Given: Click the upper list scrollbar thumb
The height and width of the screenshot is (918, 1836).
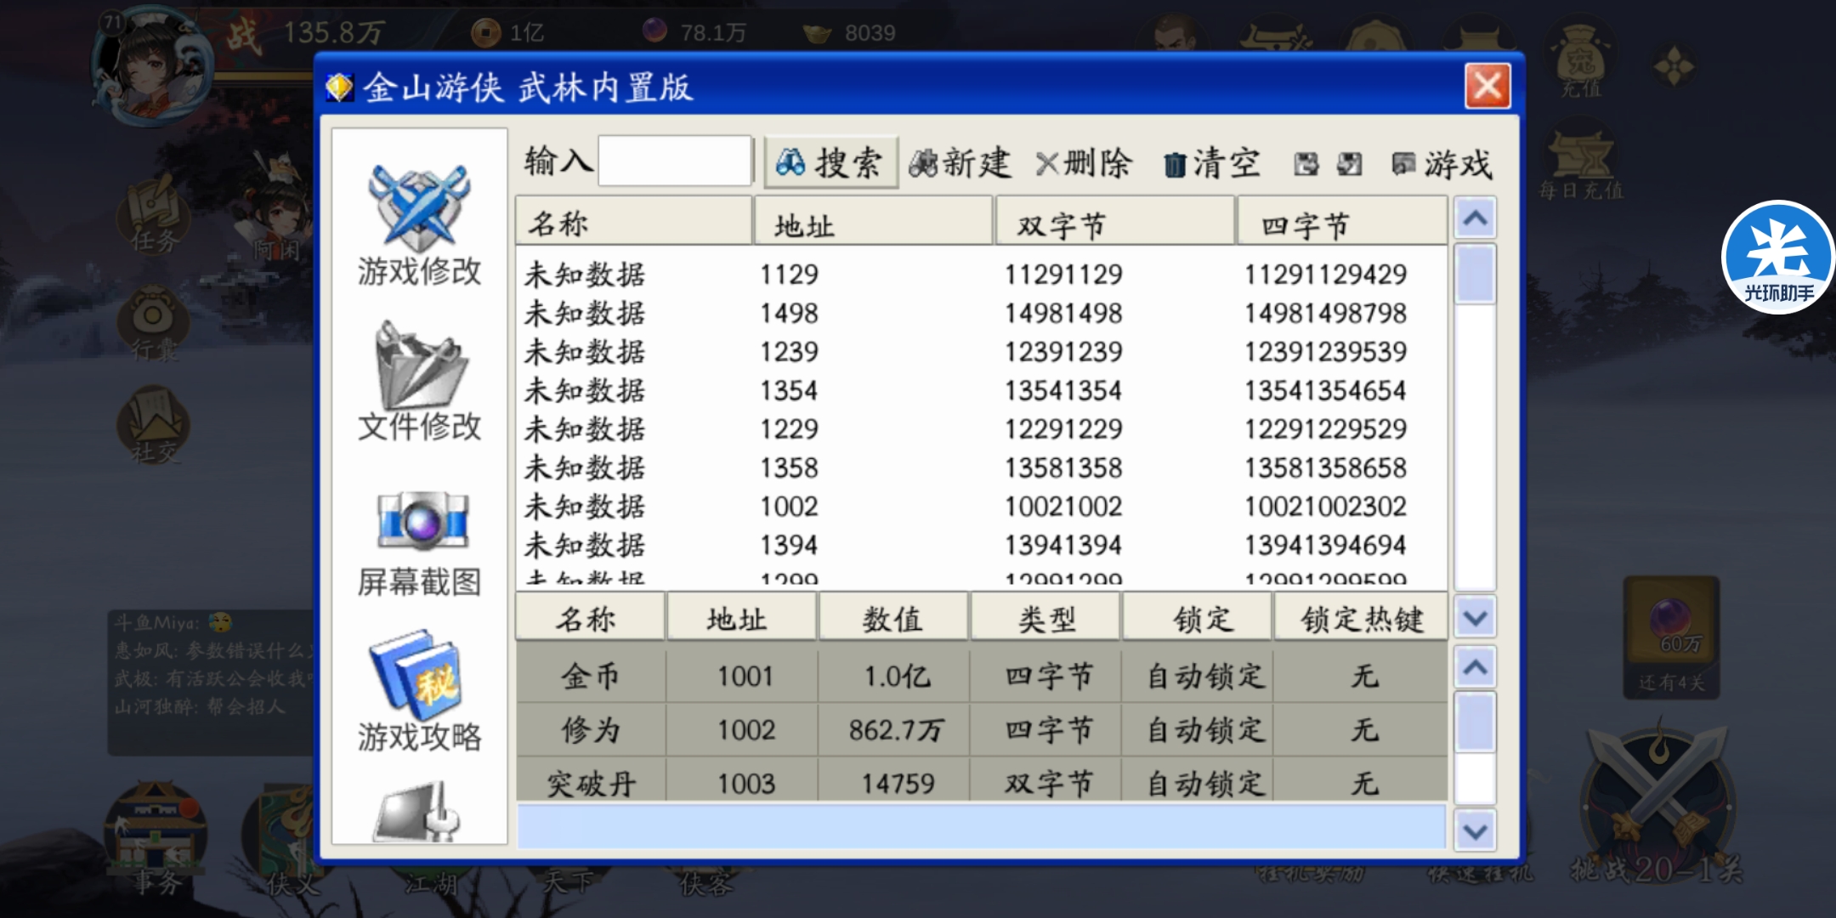Looking at the screenshot, I should pyautogui.click(x=1476, y=274).
